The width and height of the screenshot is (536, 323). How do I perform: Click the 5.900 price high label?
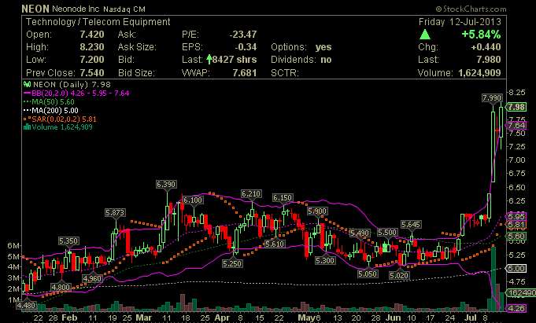point(317,211)
